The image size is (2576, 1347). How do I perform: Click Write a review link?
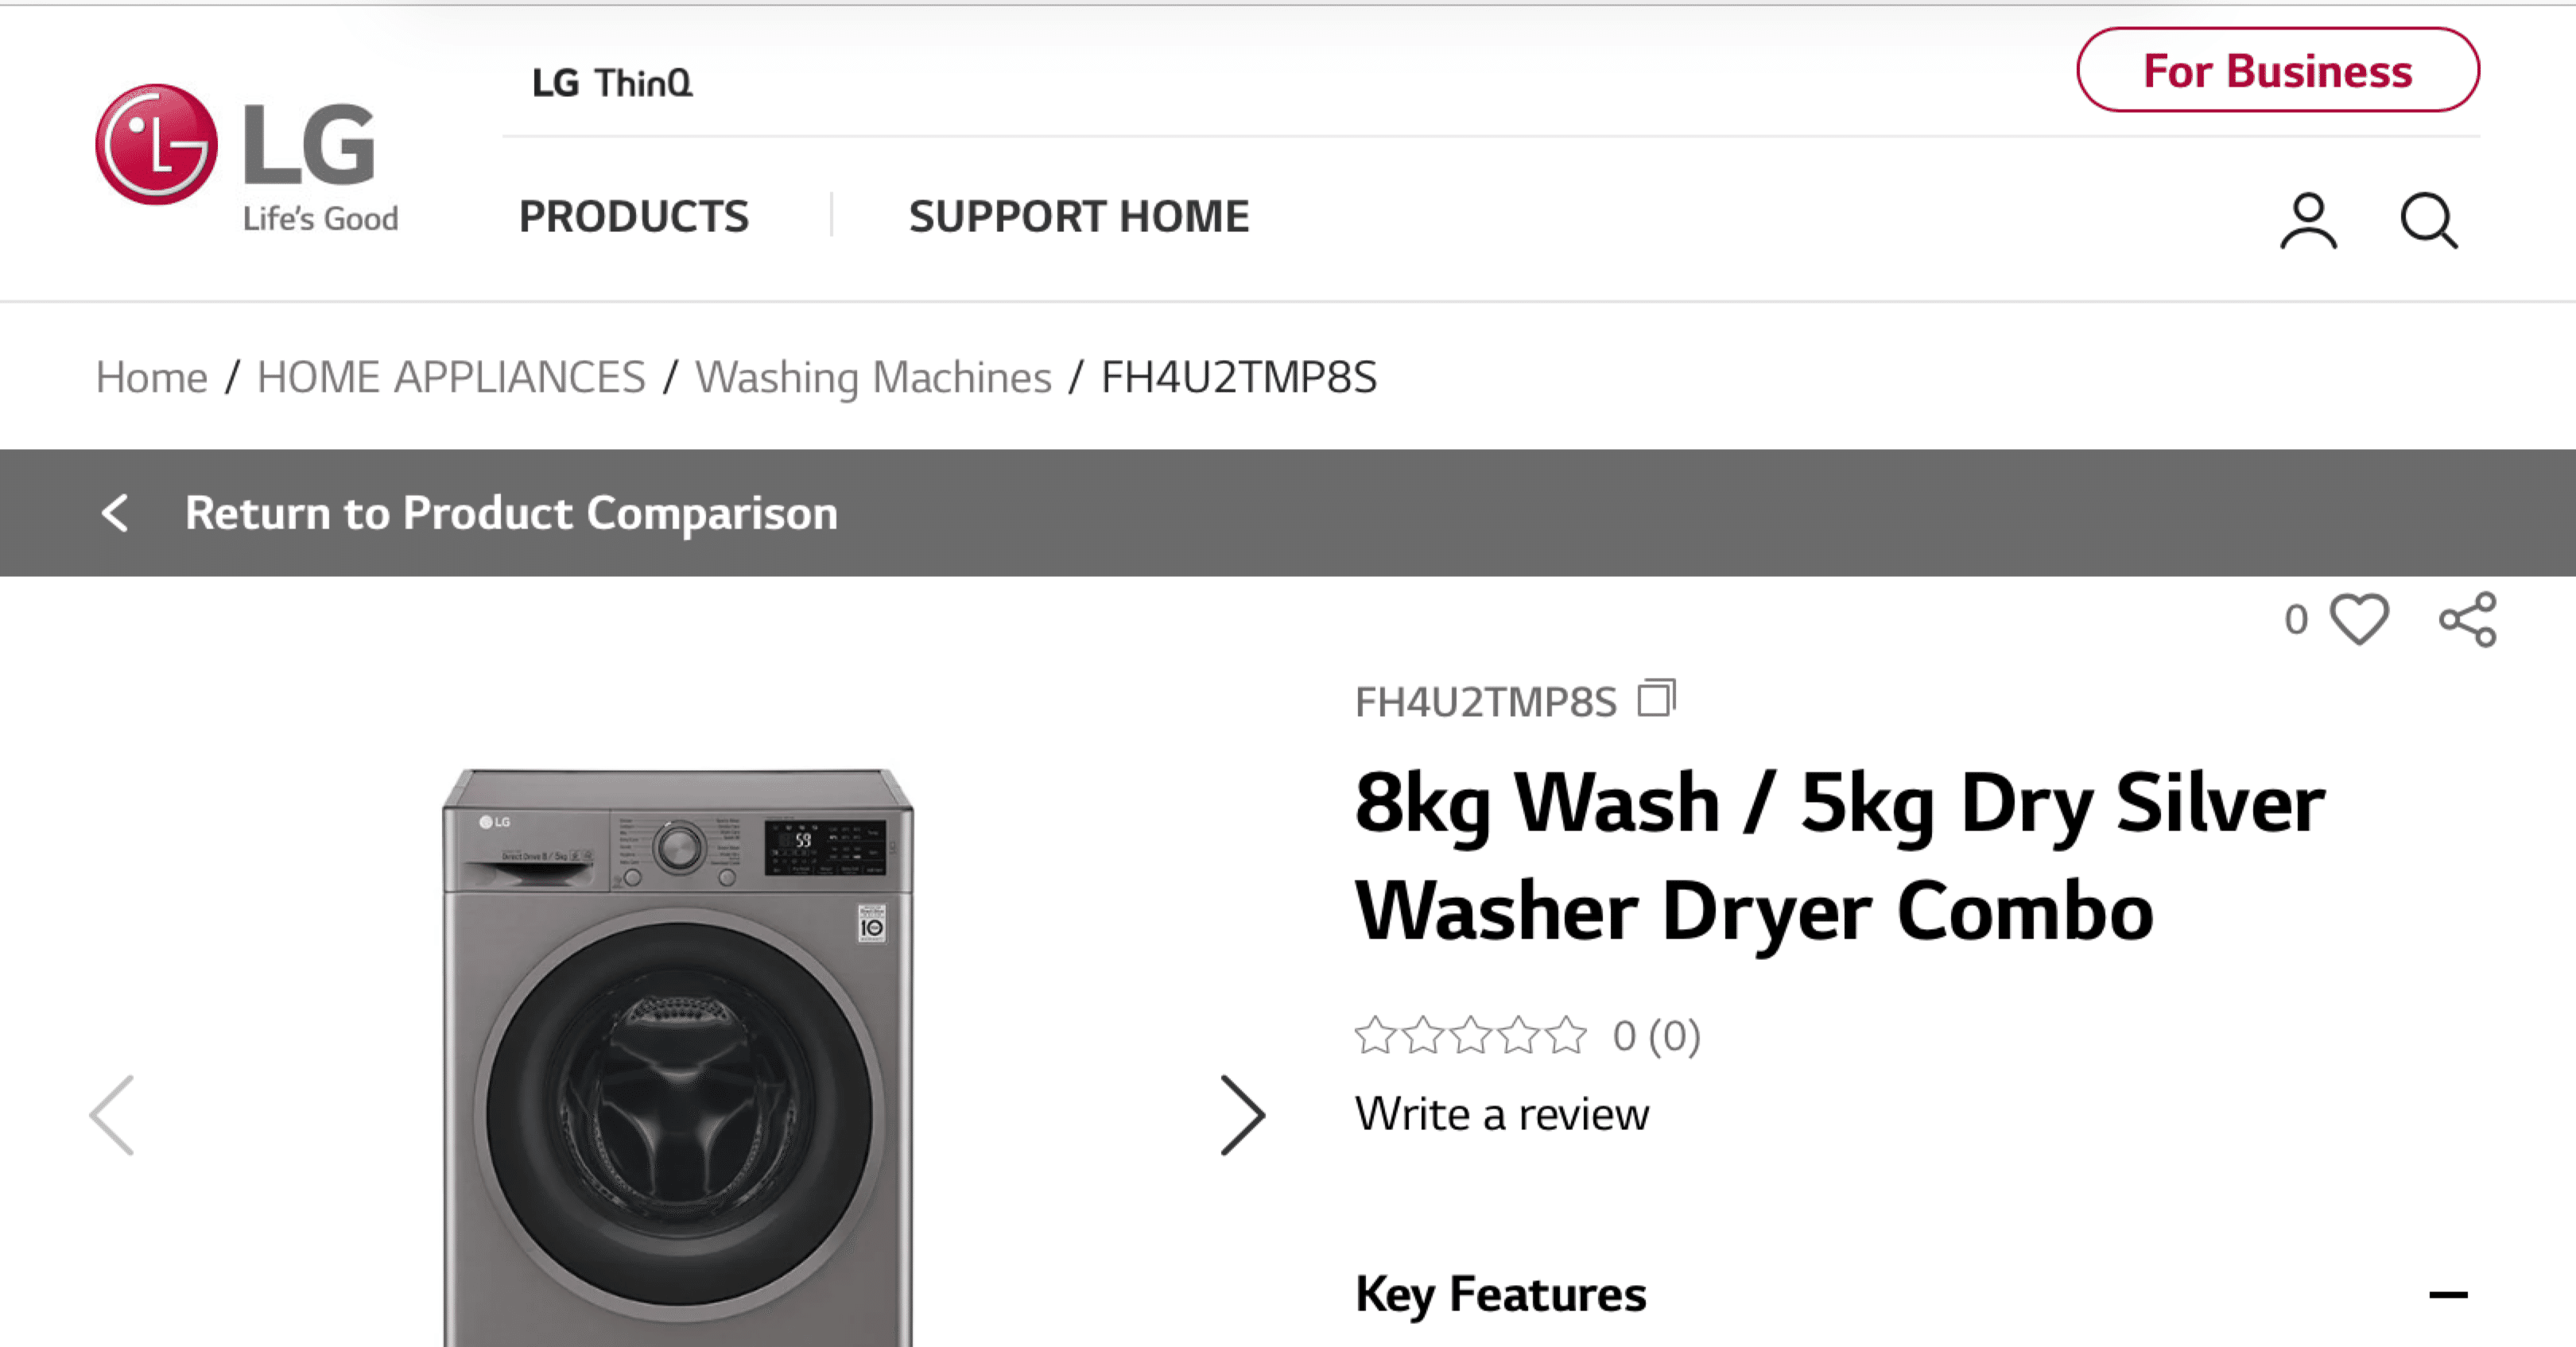[x=1501, y=1114]
